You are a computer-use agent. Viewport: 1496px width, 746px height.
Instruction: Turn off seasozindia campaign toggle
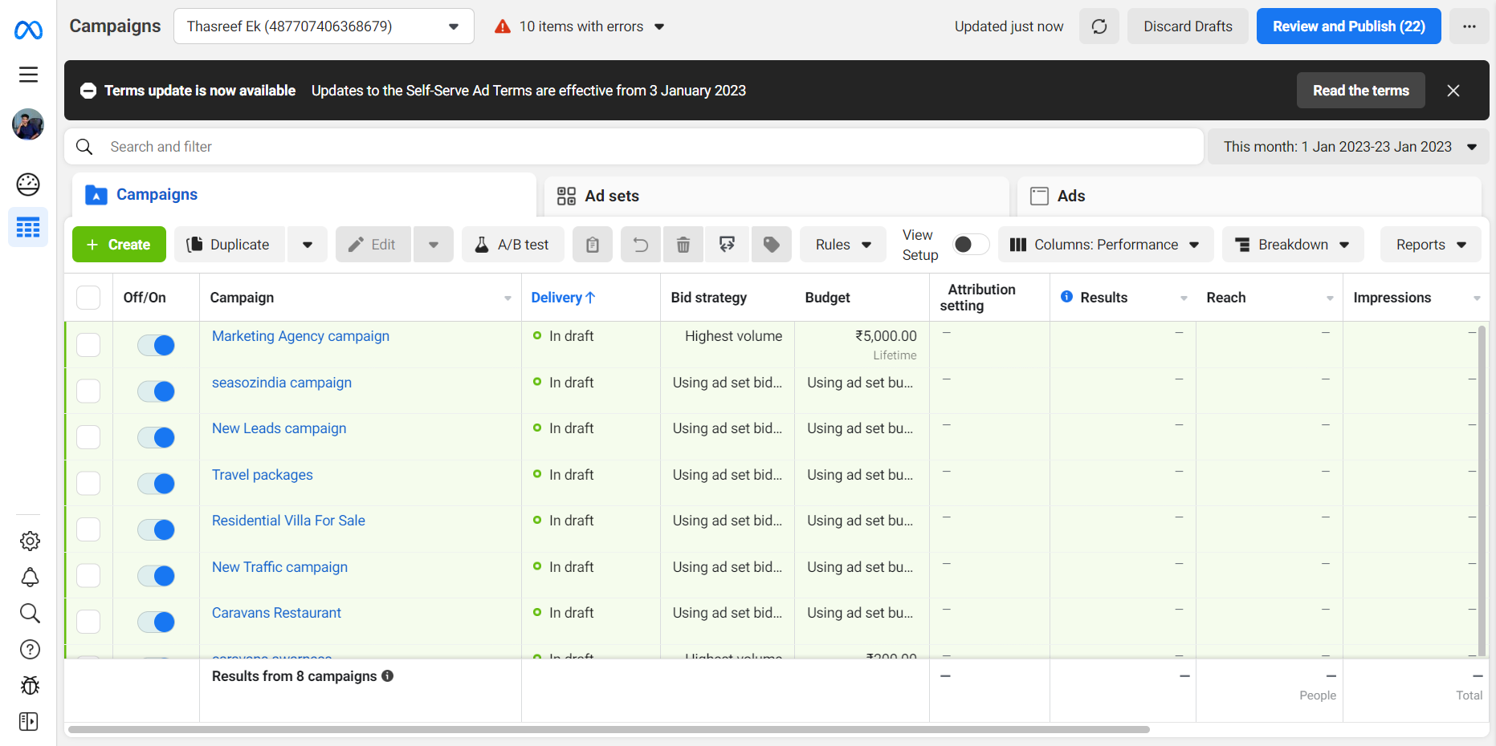click(156, 391)
